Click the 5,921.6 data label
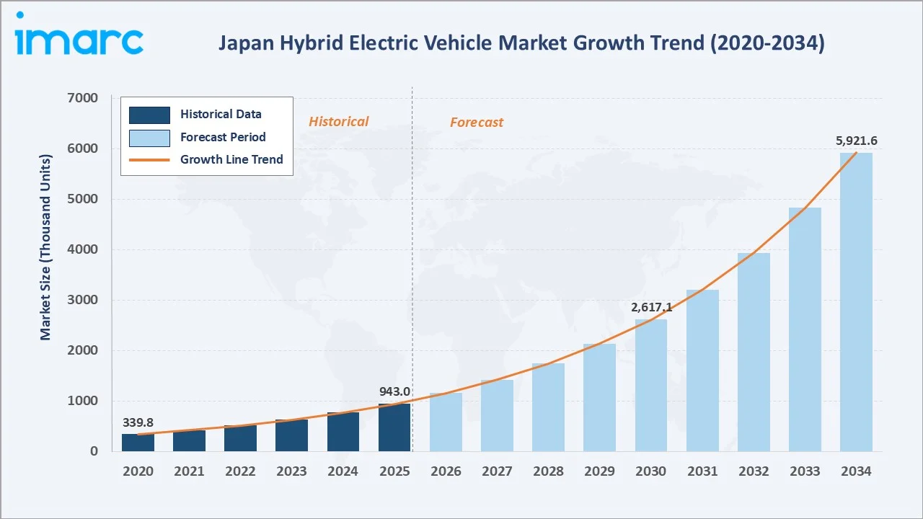 pyautogui.click(x=856, y=141)
